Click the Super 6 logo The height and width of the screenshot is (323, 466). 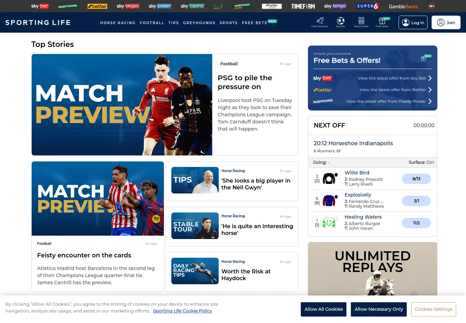click(x=368, y=6)
